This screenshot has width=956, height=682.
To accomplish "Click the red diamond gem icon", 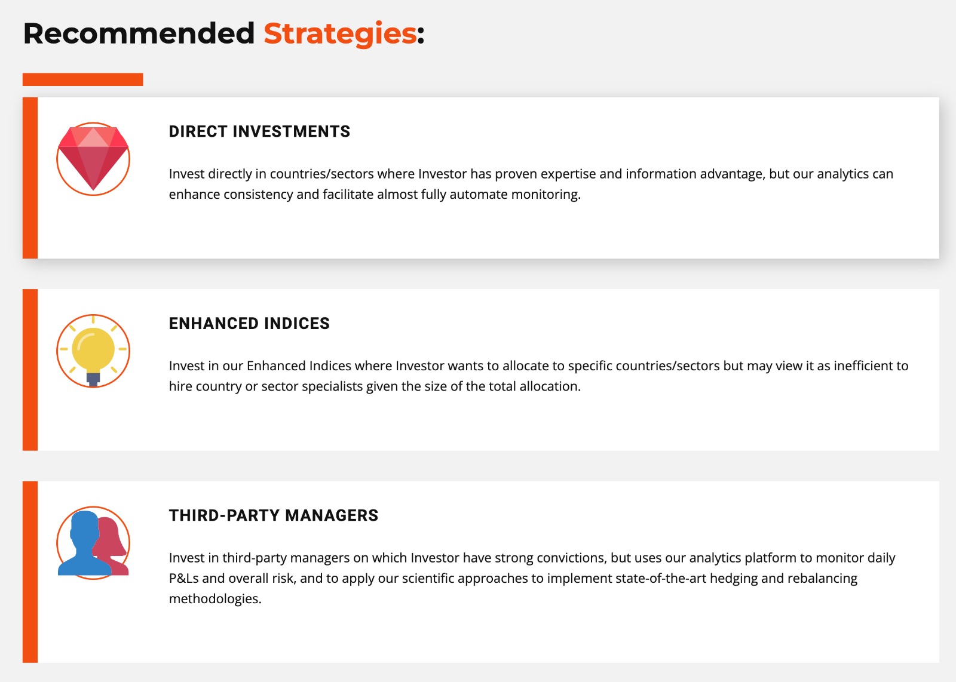I will [93, 159].
